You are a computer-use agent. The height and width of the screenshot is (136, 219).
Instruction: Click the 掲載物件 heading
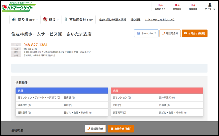(22, 83)
